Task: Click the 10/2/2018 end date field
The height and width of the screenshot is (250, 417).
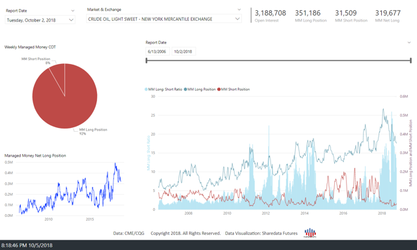Action: coord(183,52)
